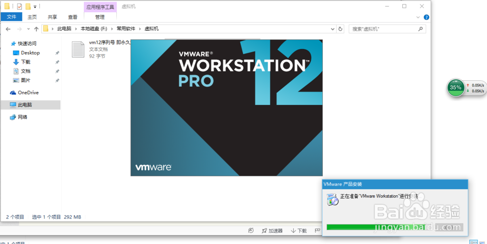Click the 92 字节 file size text
487x244 pixels.
click(x=97, y=56)
